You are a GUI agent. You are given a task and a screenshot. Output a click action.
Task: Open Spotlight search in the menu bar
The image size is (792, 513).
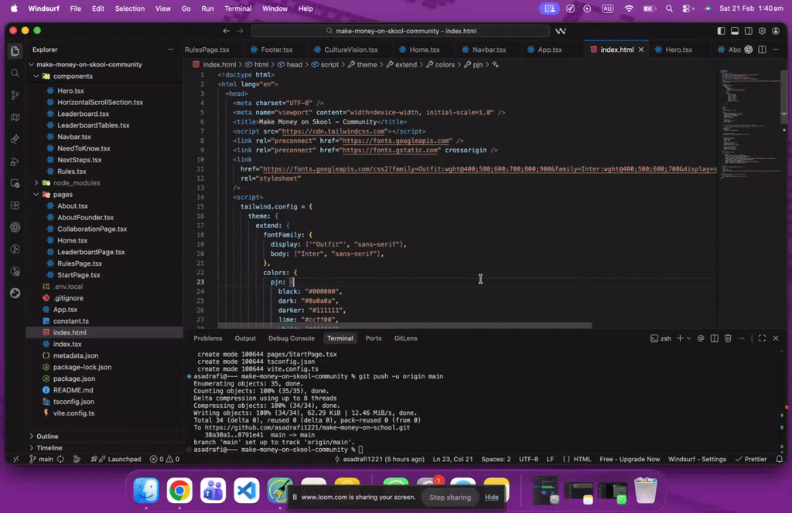669,8
